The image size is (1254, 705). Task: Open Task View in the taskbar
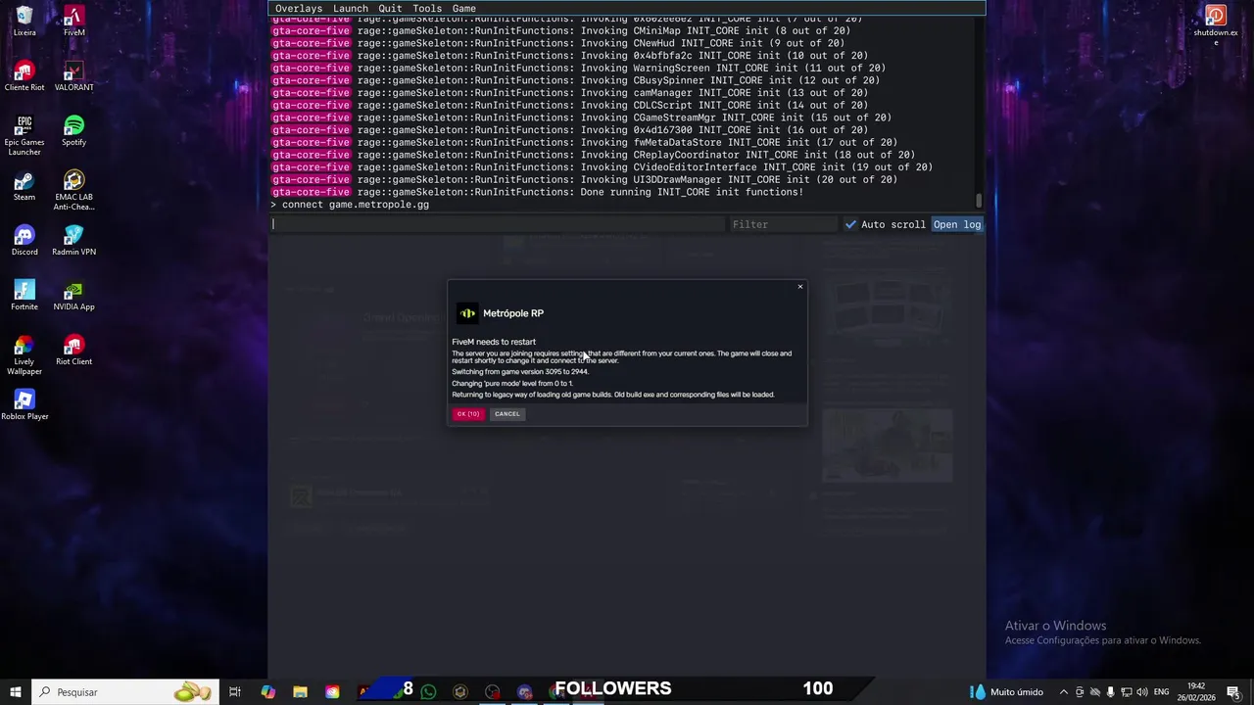[235, 692]
